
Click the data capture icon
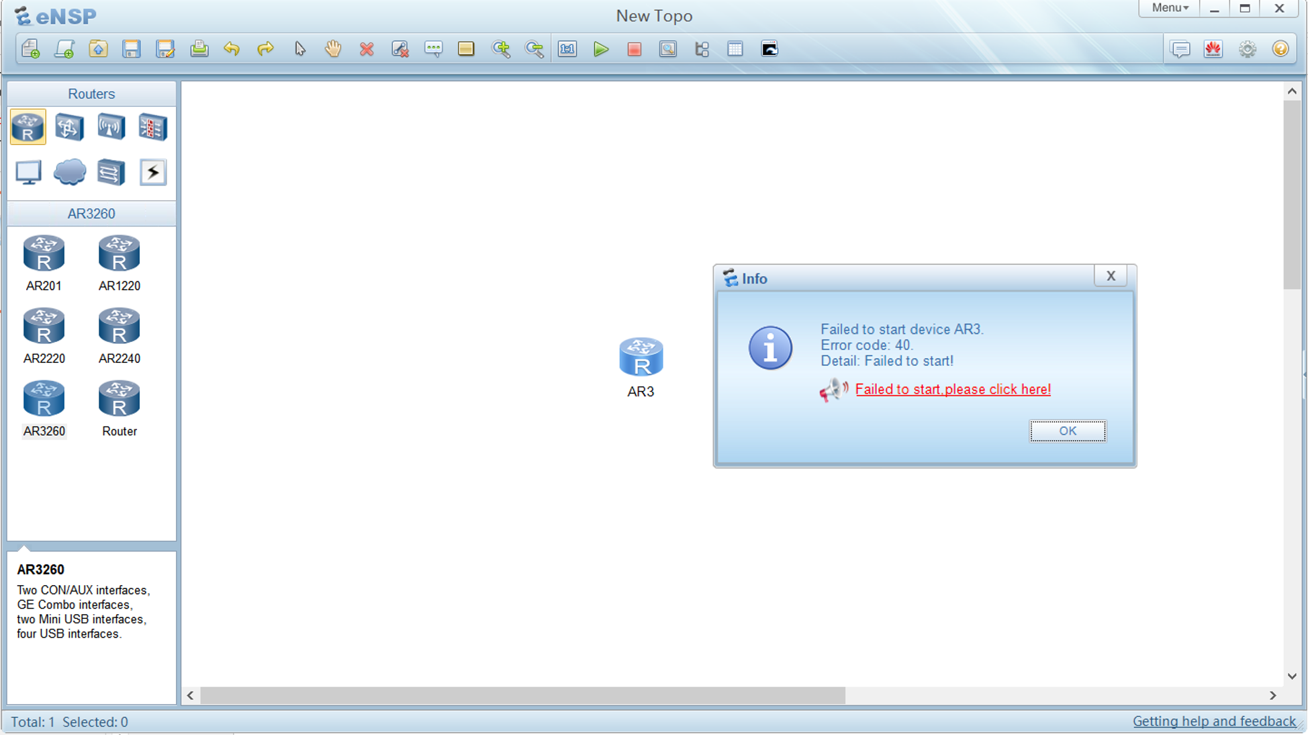pos(668,49)
